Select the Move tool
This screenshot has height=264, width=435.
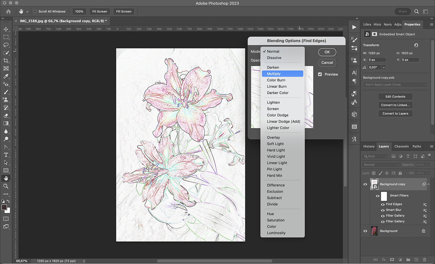(6, 29)
